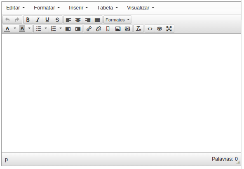Open source code view icon
This screenshot has width=244, height=169.
150,29
